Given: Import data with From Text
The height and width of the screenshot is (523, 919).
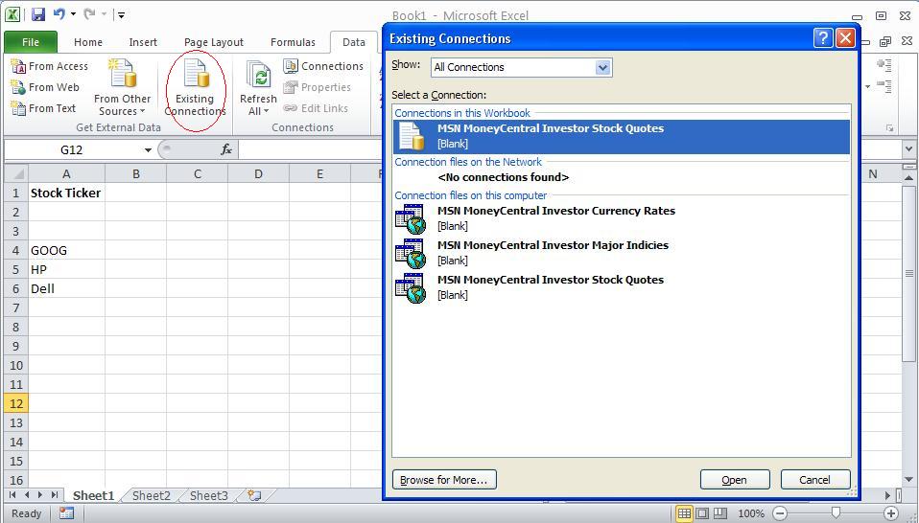Looking at the screenshot, I should (43, 108).
